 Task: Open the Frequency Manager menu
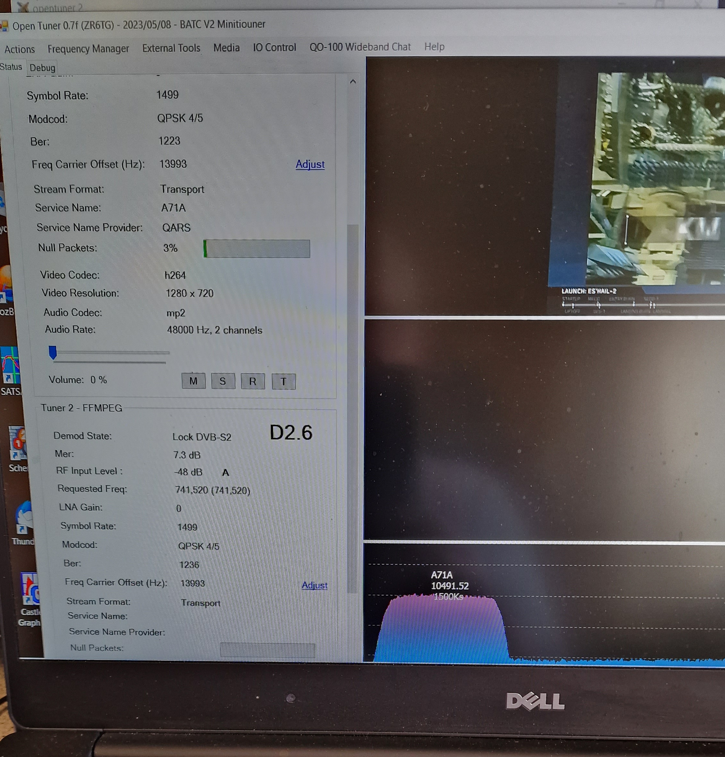[88, 49]
